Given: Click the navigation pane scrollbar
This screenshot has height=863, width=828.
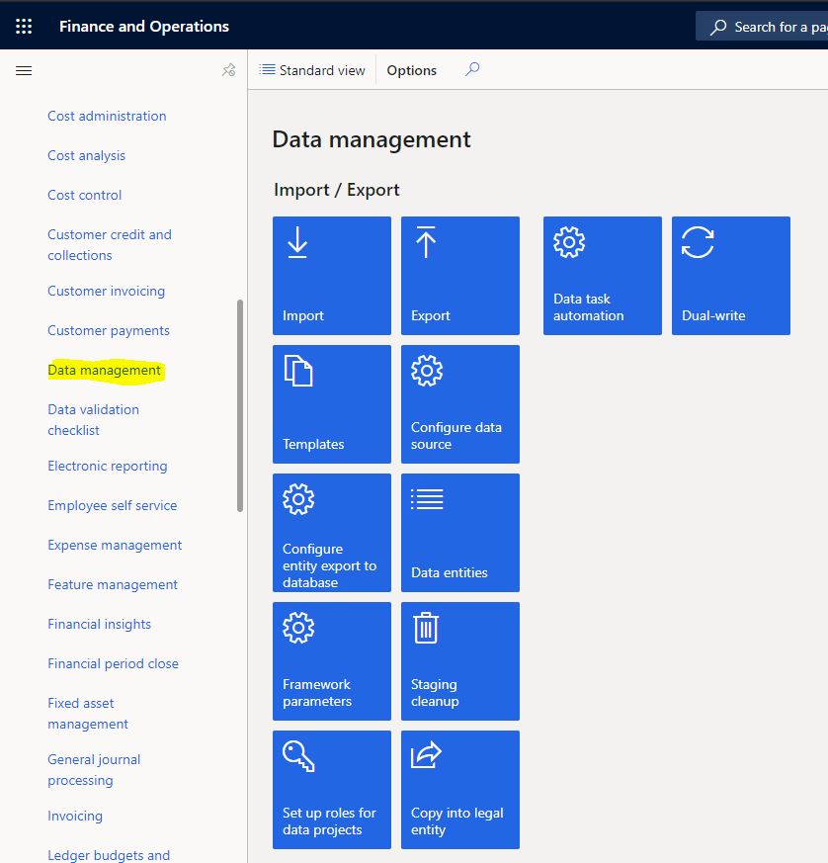Looking at the screenshot, I should 240,405.
